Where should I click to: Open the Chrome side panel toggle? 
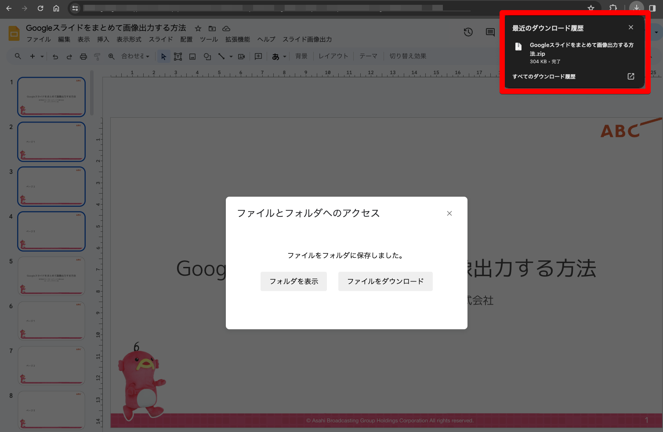(x=652, y=8)
